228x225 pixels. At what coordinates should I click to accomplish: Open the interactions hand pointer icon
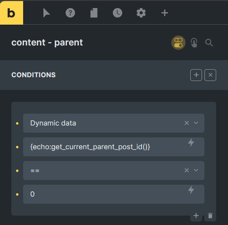coord(194,43)
